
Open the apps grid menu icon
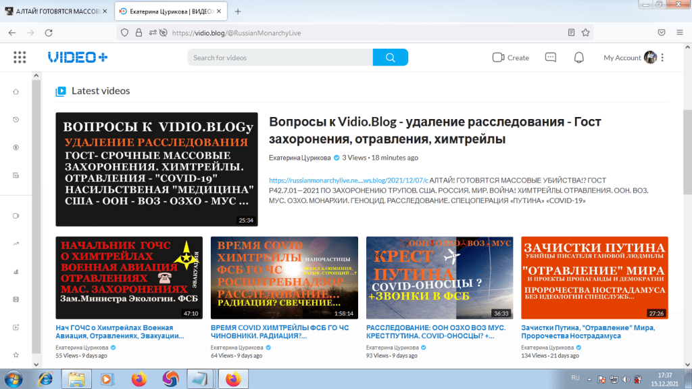[19, 58]
